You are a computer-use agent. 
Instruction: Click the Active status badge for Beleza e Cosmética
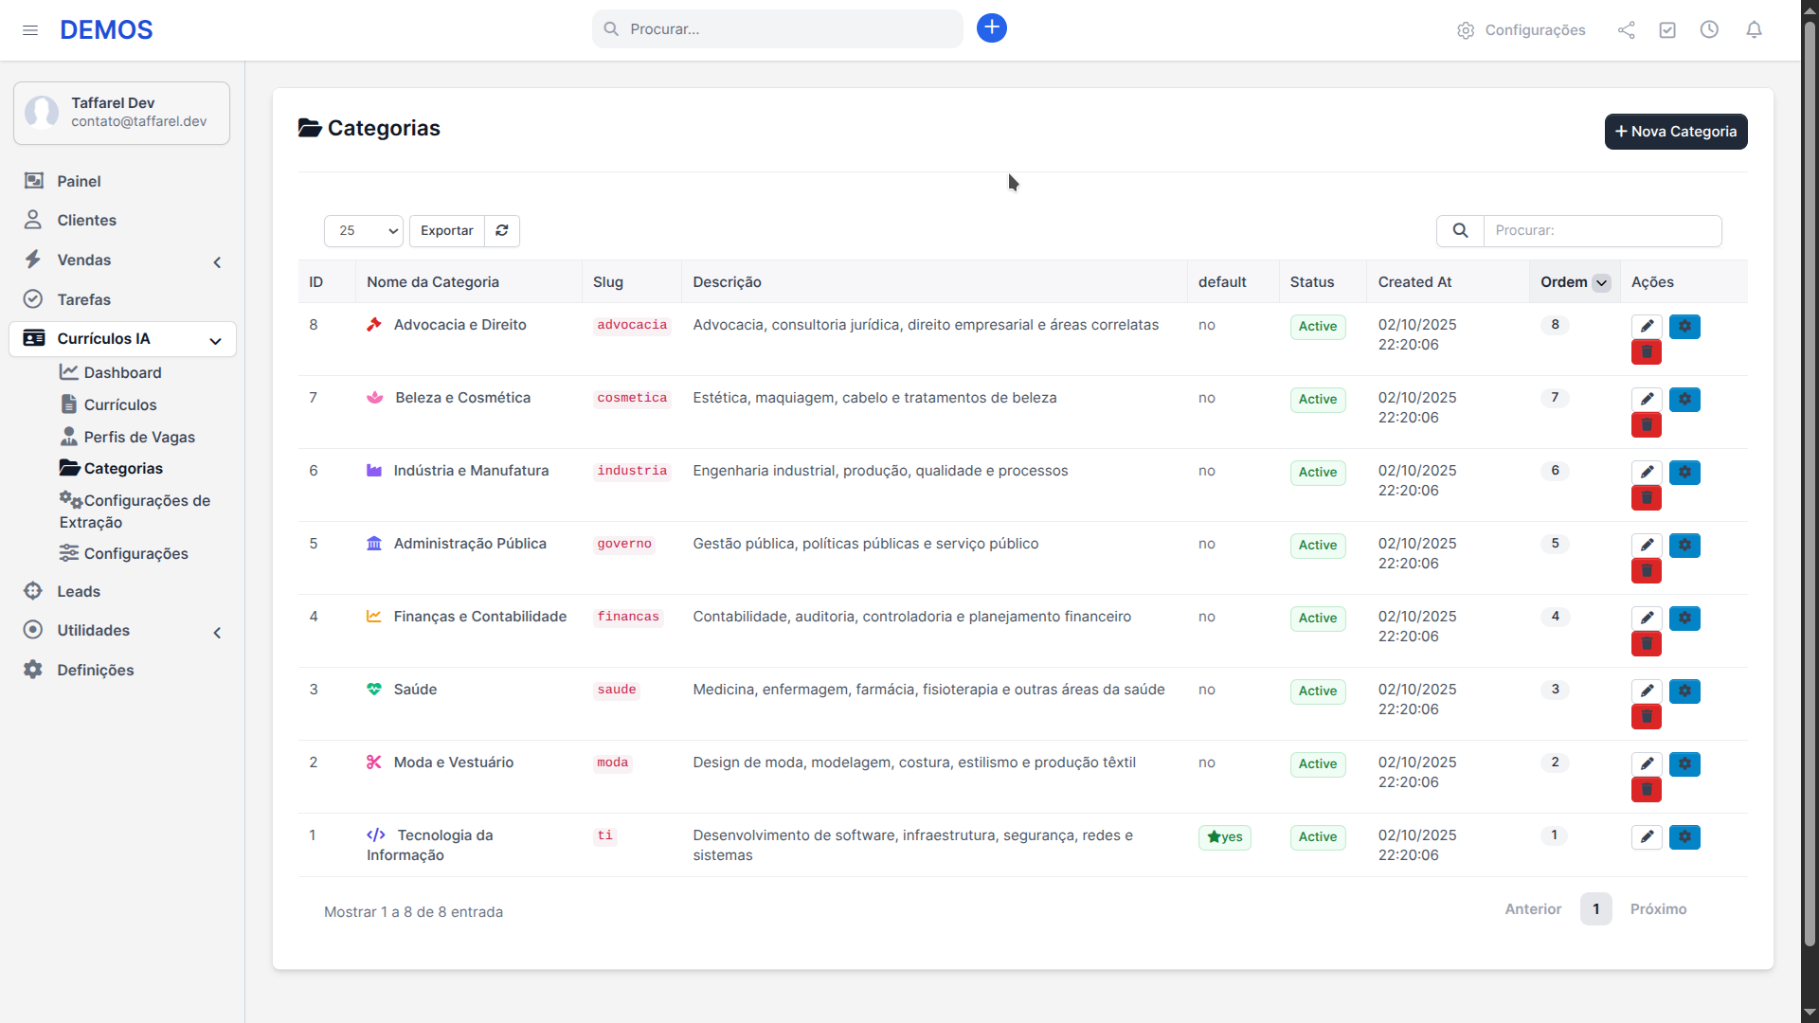[x=1317, y=400]
